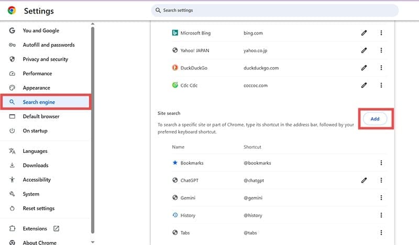The width and height of the screenshot is (419, 245).
Task: Edit the Yahoo! JAPAN search engine
Action: pyautogui.click(x=364, y=50)
